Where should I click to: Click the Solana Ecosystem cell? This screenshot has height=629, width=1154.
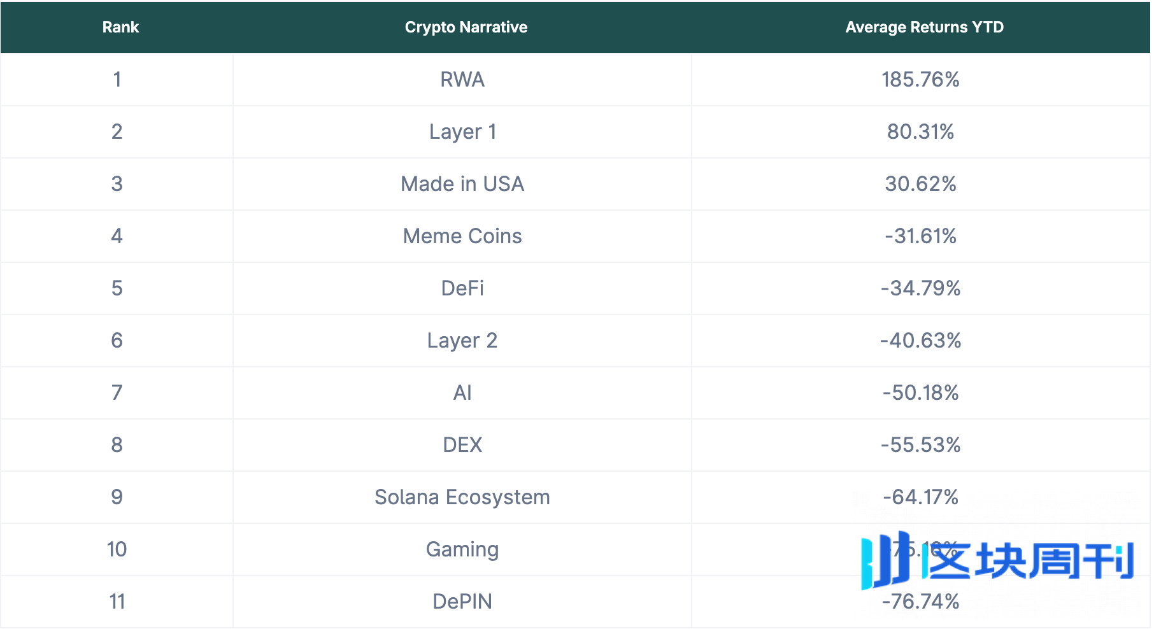(462, 497)
